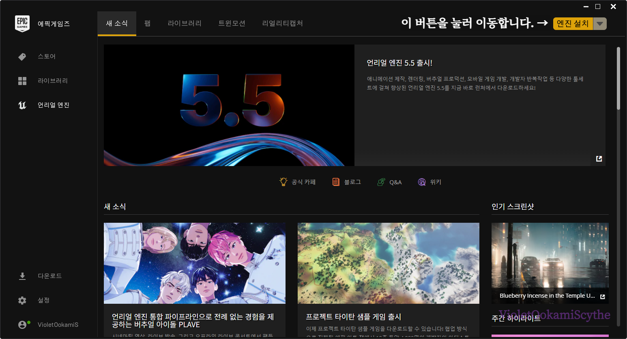The height and width of the screenshot is (339, 627).
Task: Open the Q&A link text
Action: click(395, 182)
